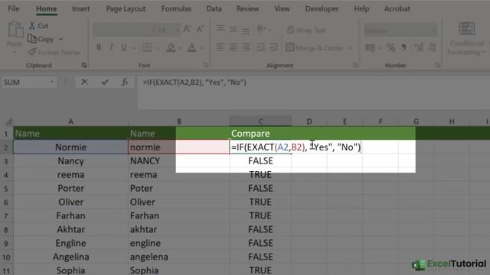The image size is (490, 275).
Task: Select column A header
Action: click(x=71, y=121)
